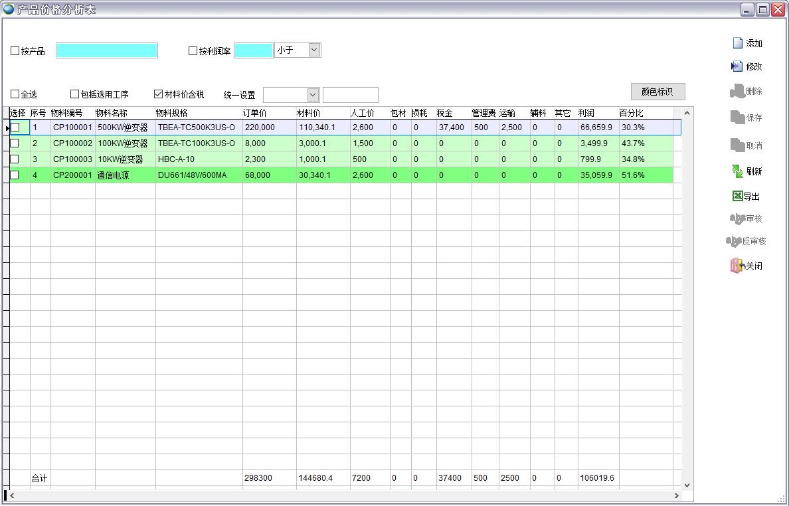Screen dimensions: 789x506
Task: Click the 订单价 column header
Action: tap(255, 113)
